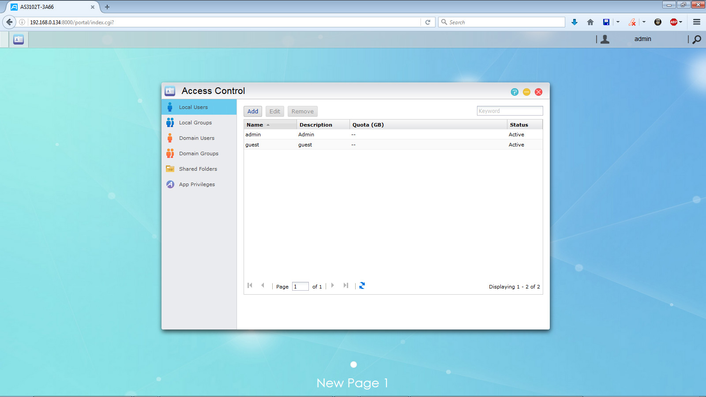706x397 pixels.
Task: Close the AS3102T-3A66 tab
Action: tap(93, 7)
